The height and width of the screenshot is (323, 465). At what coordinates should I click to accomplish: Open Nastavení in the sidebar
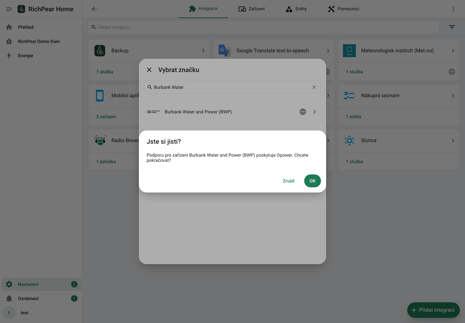(x=41, y=284)
